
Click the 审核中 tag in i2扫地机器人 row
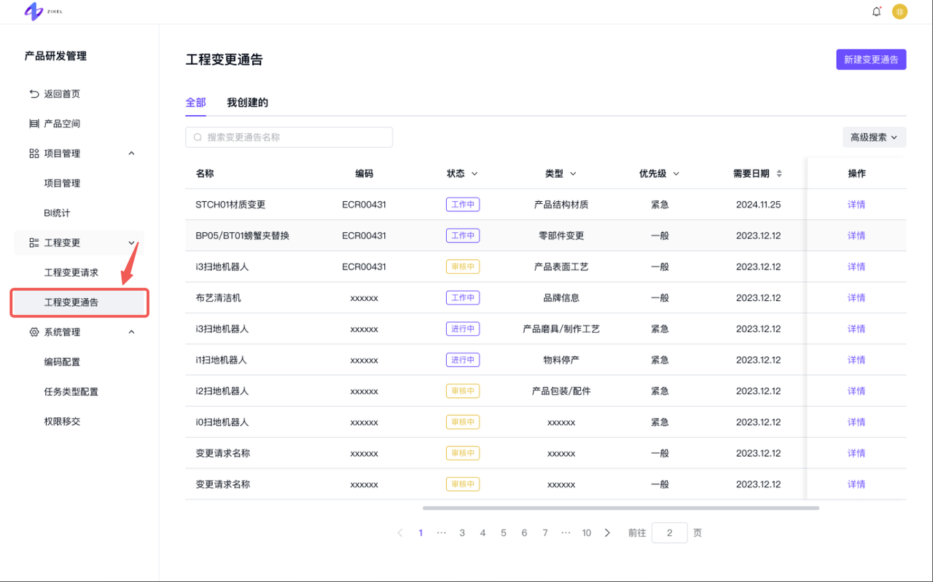(x=463, y=391)
